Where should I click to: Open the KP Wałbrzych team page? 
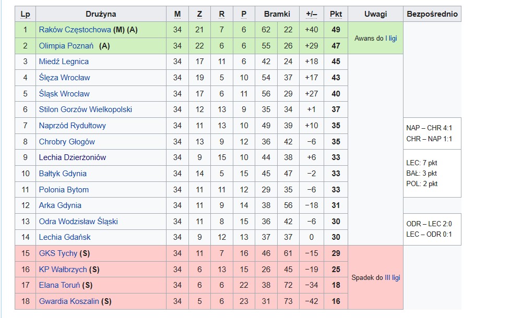pos(63,270)
